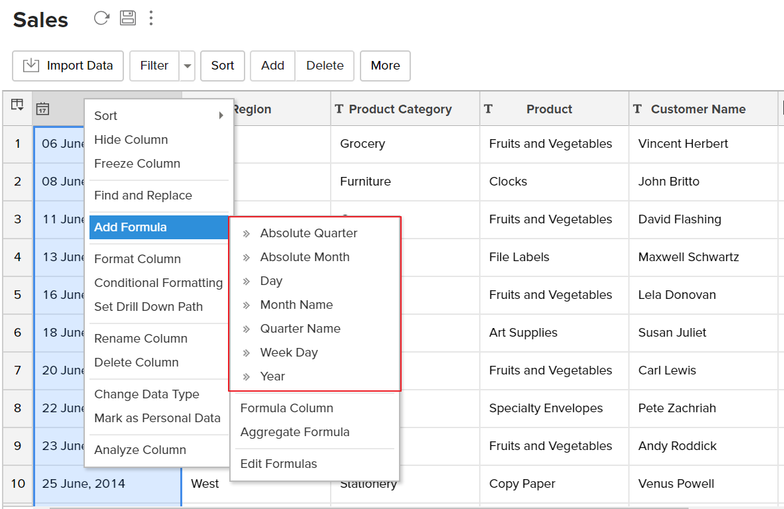
Task: Open the three-dot more options menu
Action: coord(151,19)
